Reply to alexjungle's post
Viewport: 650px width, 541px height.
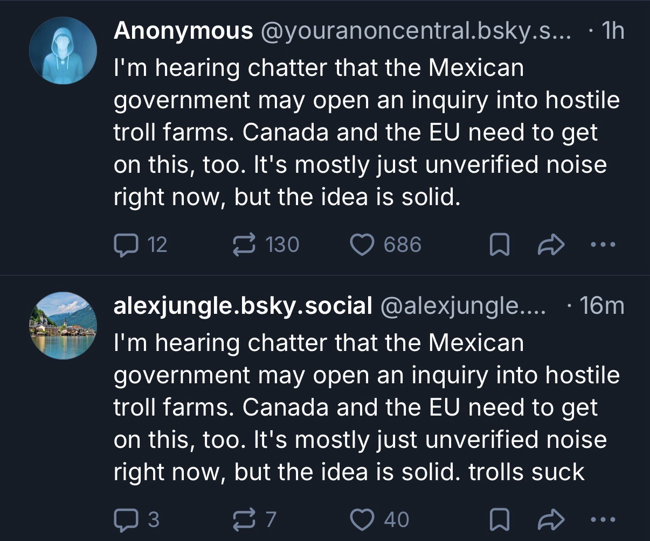tap(125, 519)
